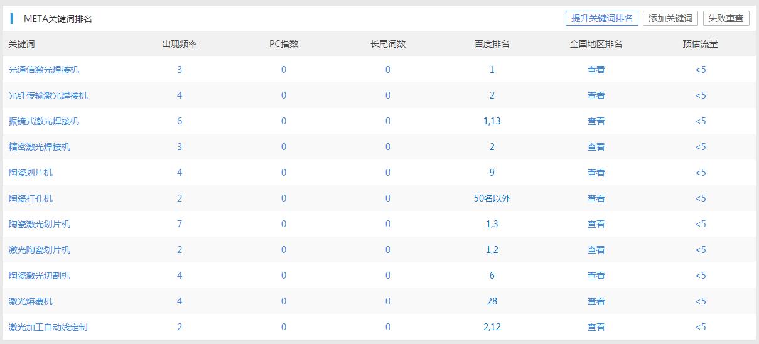Click frequency 7 in 陶瓷激光划片机 row
The width and height of the screenshot is (759, 344).
180,224
